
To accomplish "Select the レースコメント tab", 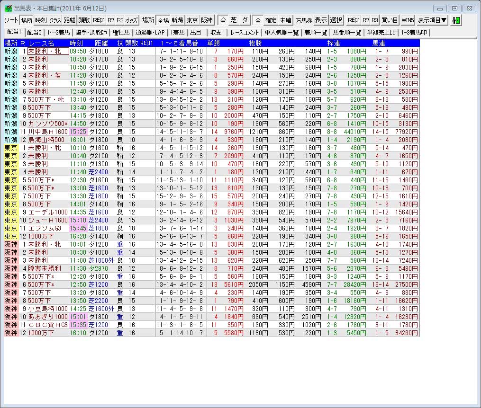I will 245,33.
